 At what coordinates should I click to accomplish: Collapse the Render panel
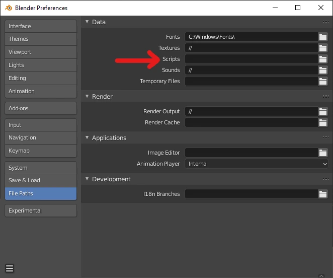87,96
